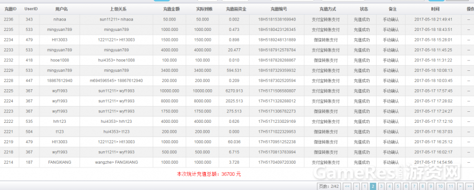474x190 pixels.
Task: Go to previous page with < button
Action: (357, 186)
